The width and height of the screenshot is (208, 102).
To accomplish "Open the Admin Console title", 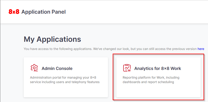I will [57, 69].
